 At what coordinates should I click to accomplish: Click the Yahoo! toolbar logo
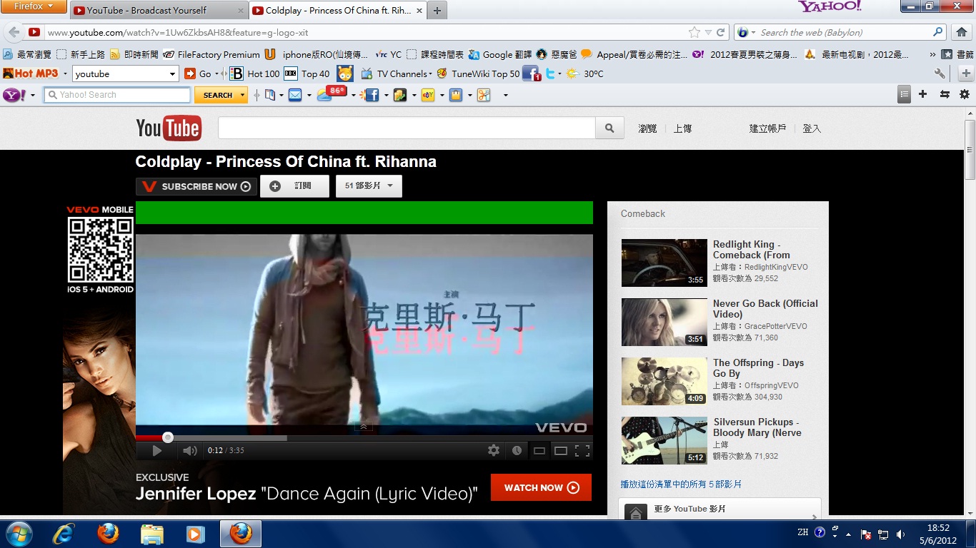[15, 94]
